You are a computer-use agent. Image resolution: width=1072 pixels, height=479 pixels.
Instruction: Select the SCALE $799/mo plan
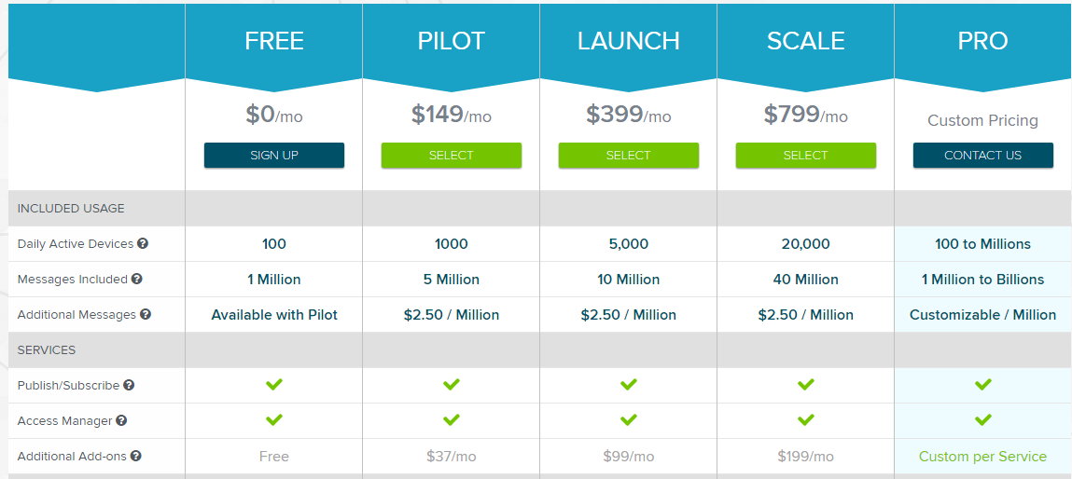[806, 155]
